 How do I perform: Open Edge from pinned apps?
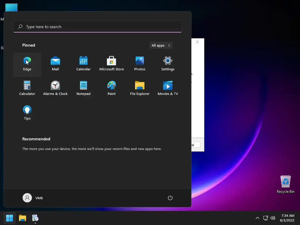pyautogui.click(x=27, y=64)
